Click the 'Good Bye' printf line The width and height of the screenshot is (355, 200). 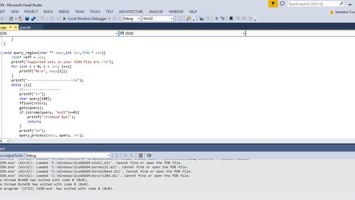[52, 117]
